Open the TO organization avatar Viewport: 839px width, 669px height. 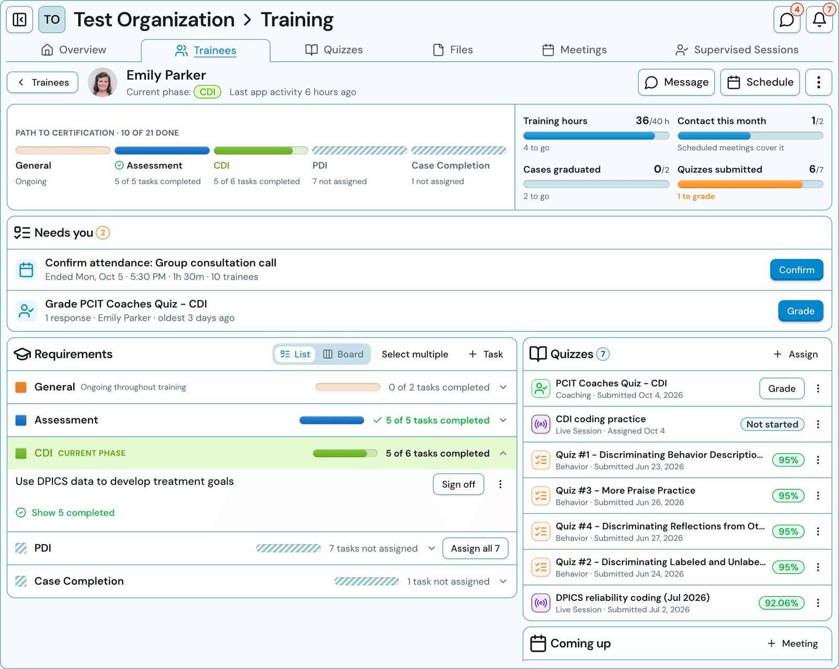(52, 20)
